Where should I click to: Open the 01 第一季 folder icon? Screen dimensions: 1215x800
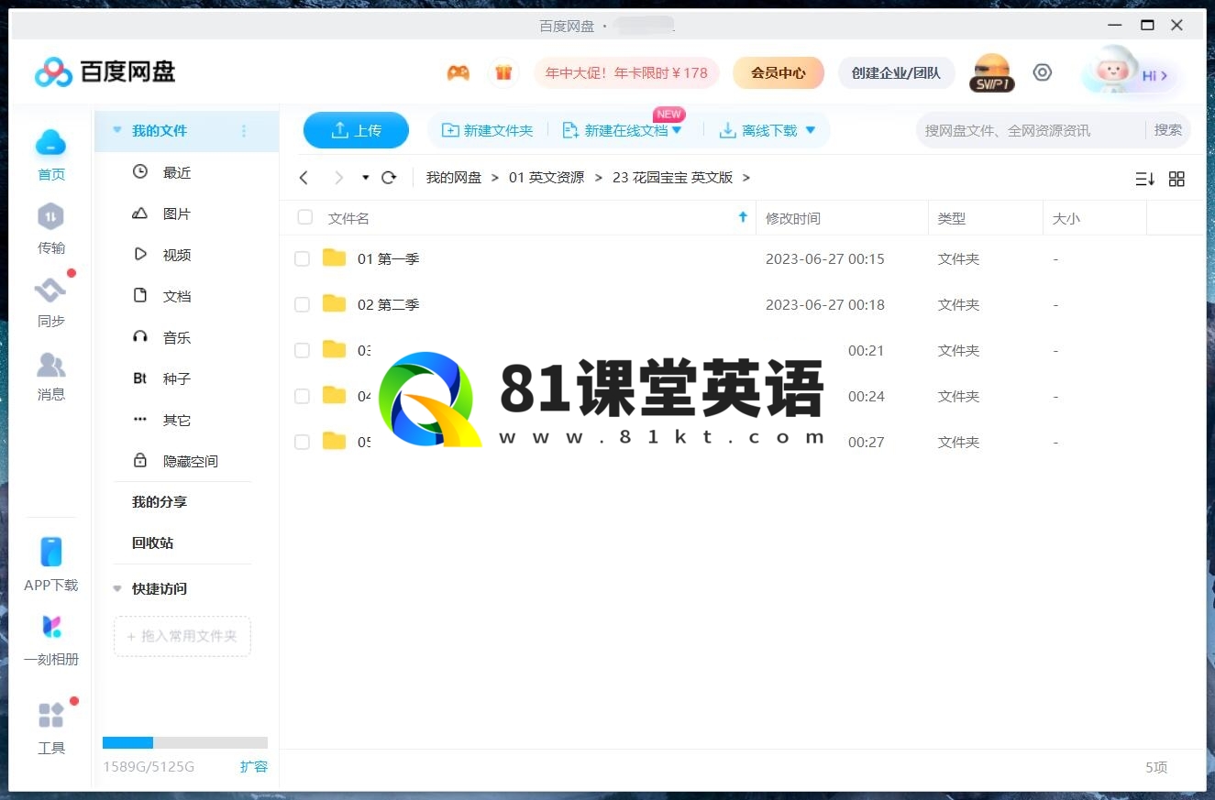pyautogui.click(x=335, y=258)
